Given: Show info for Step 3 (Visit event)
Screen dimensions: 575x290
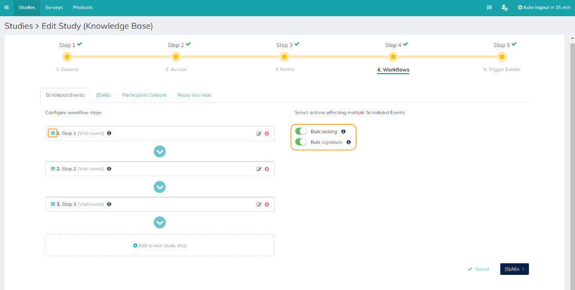Looking at the screenshot, I should click(109, 204).
